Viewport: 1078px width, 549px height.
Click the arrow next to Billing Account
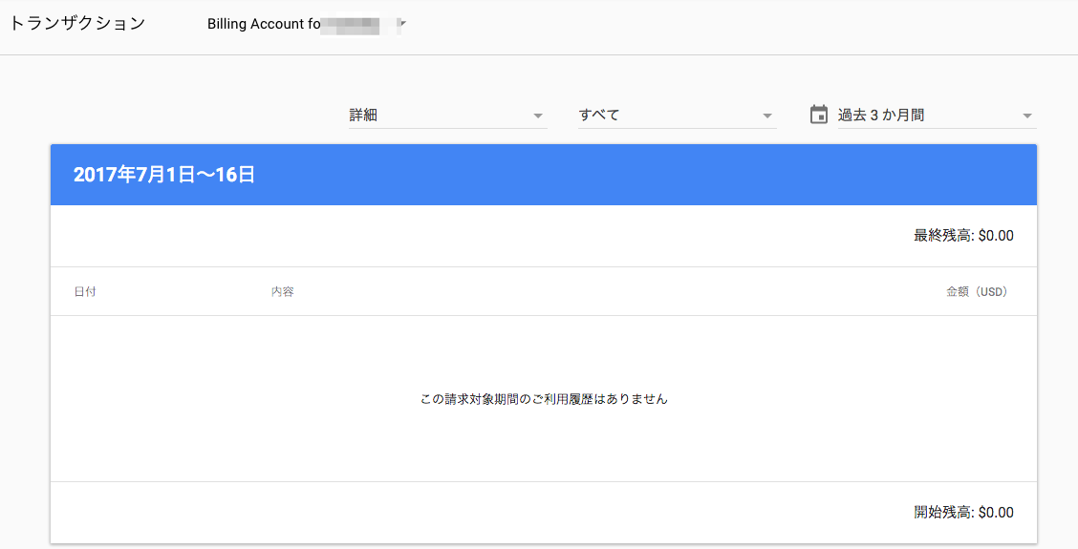[x=402, y=21]
